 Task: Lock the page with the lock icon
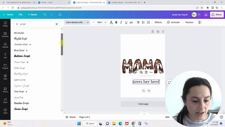click(x=153, y=31)
